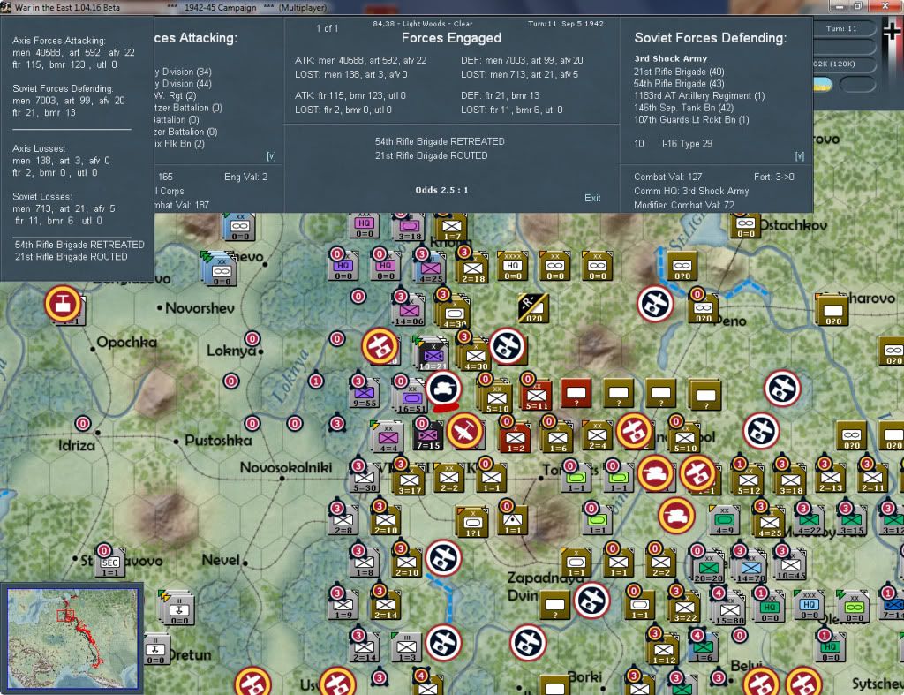Click 'Modified Combat Val: 72' line
This screenshot has width=904, height=695.
[x=684, y=206]
